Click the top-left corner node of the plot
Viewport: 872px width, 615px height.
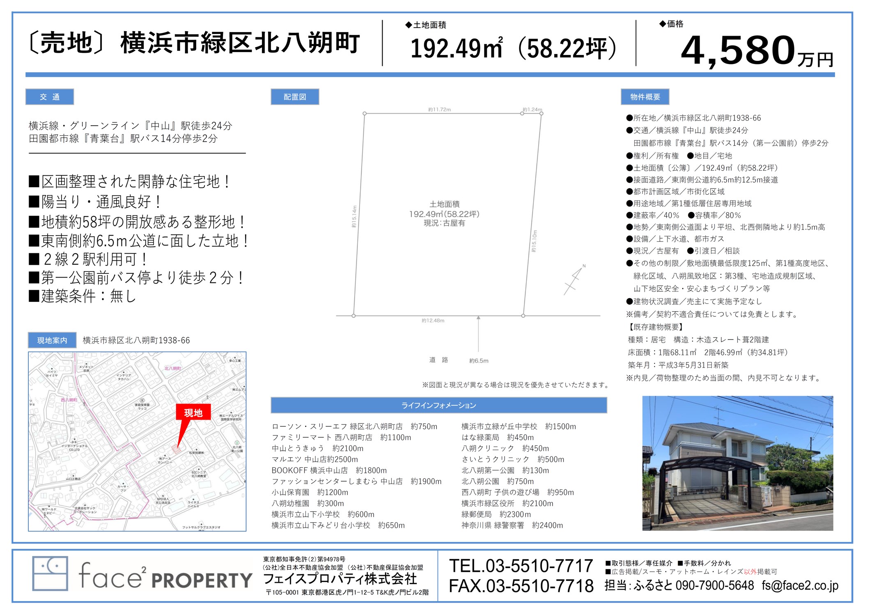(x=365, y=113)
